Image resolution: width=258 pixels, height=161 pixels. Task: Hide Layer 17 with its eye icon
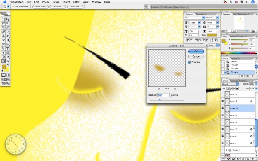click(x=223, y=101)
